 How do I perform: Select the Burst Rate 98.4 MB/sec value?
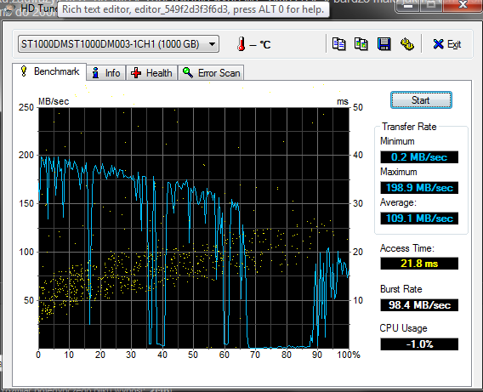(419, 305)
